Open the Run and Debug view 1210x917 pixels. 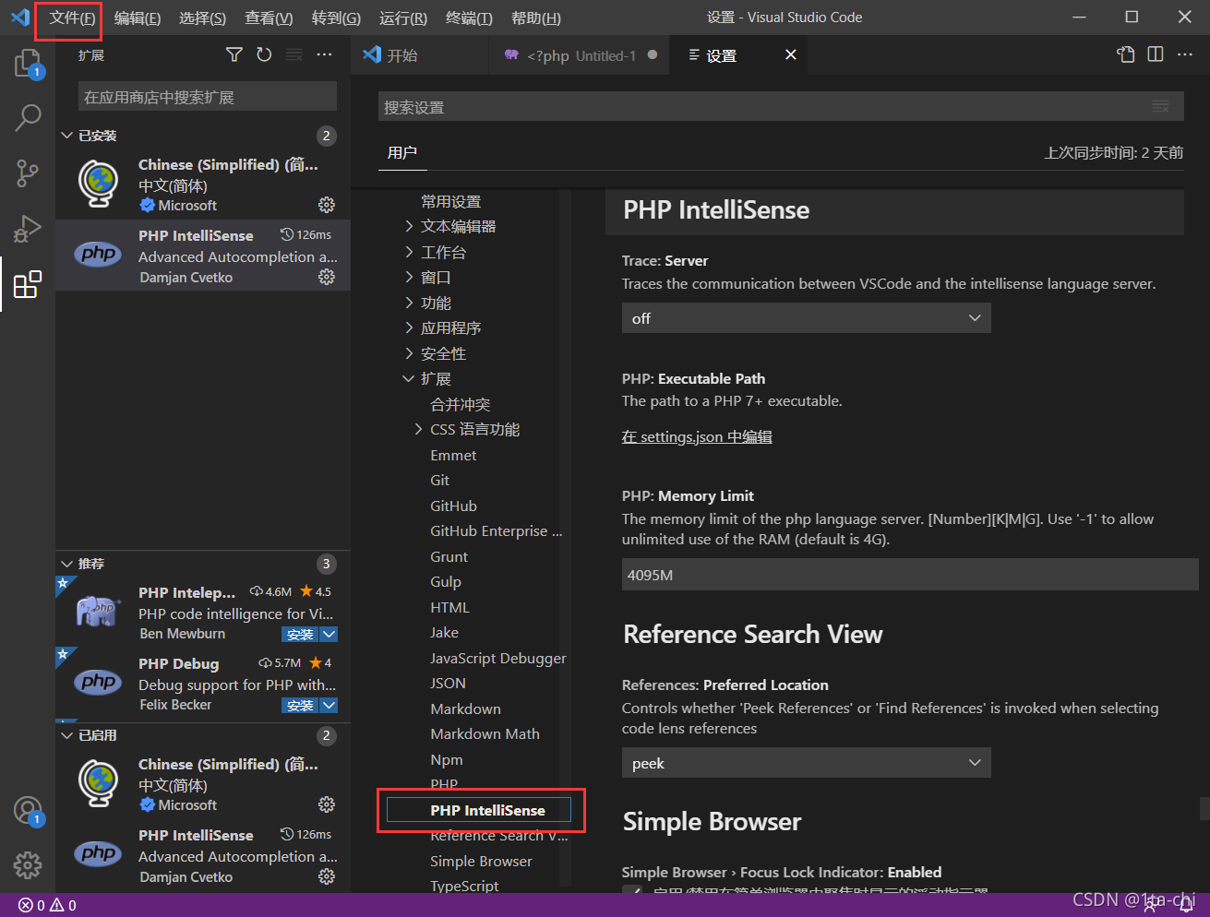28,228
